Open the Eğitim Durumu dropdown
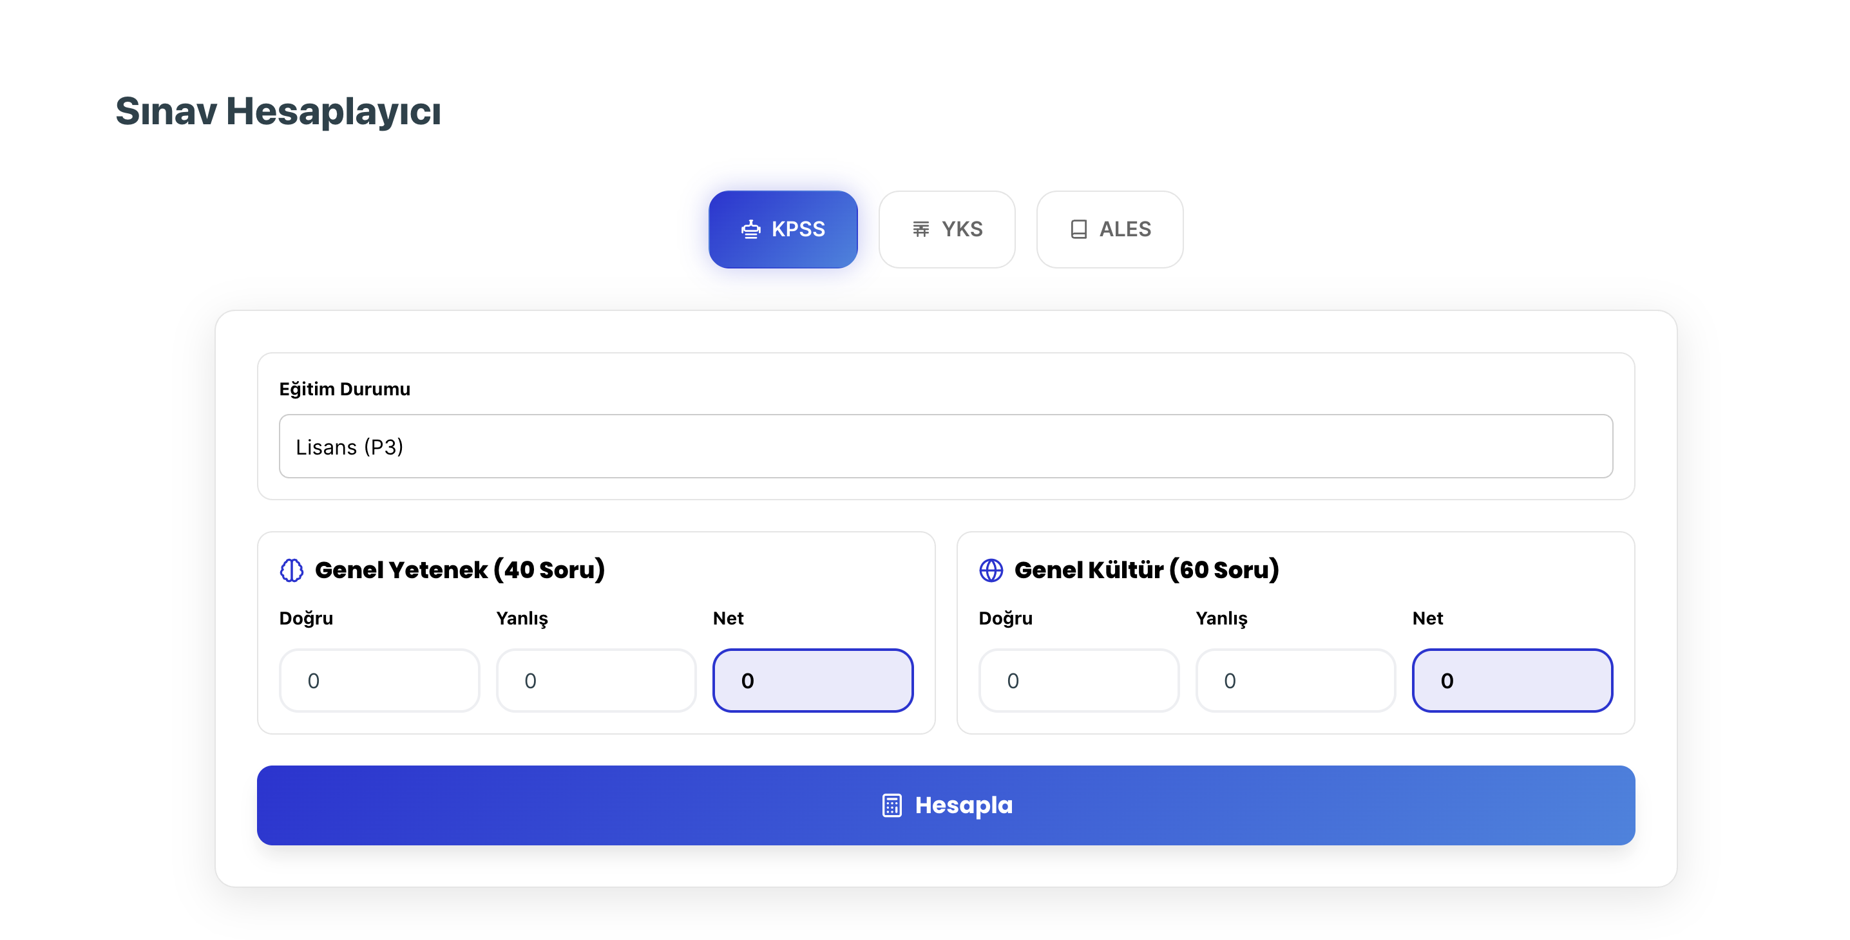The height and width of the screenshot is (940, 1850). (x=946, y=446)
